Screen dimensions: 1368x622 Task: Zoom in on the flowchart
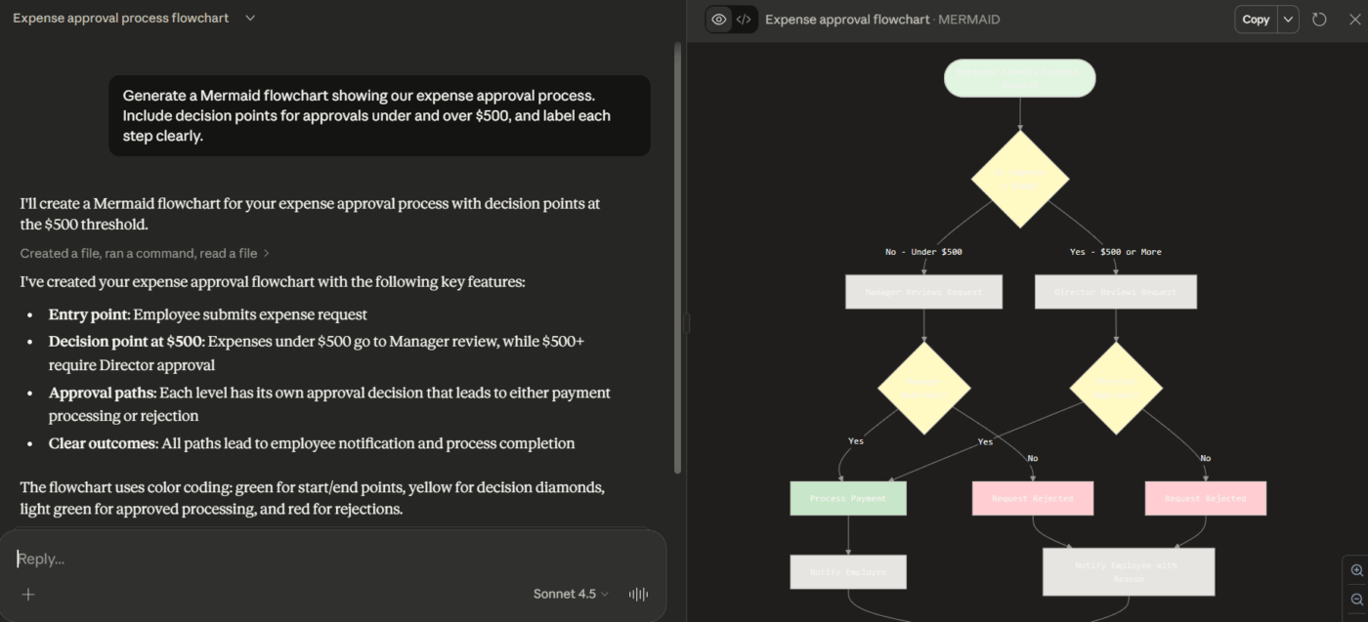click(x=1356, y=570)
